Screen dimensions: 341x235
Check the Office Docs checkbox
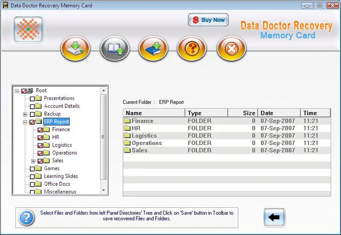click(32, 184)
